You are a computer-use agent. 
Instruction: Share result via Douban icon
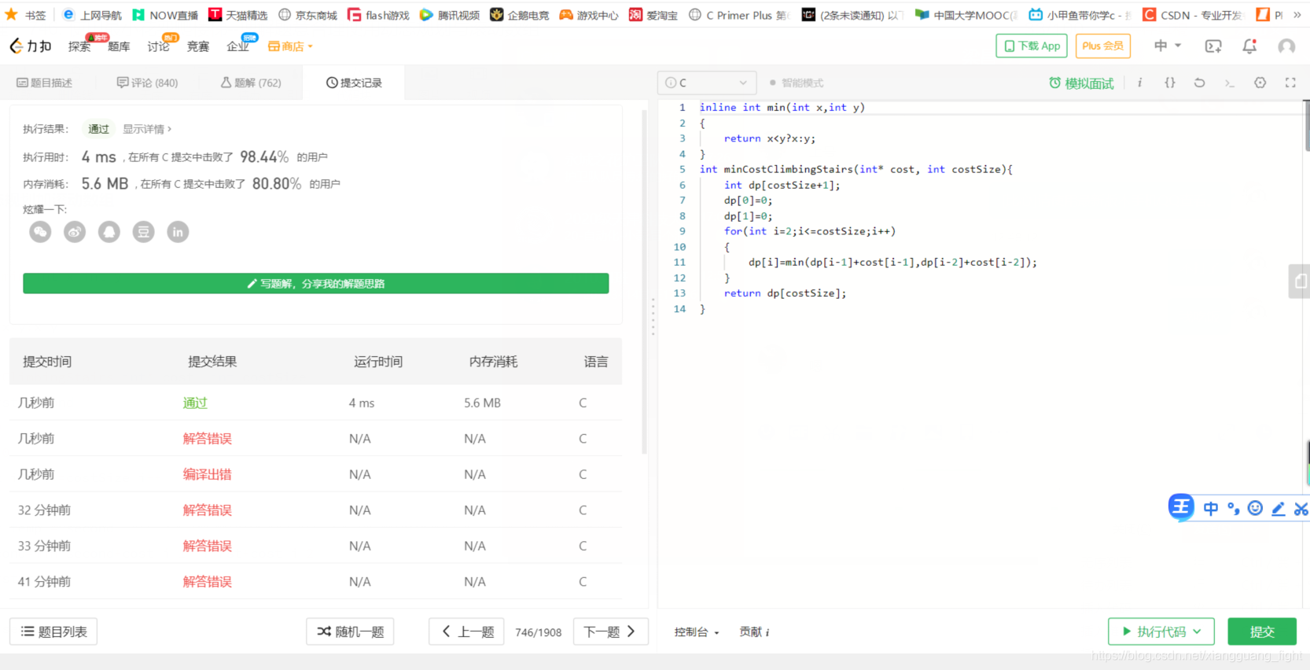click(x=143, y=232)
